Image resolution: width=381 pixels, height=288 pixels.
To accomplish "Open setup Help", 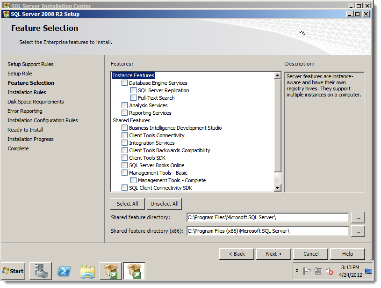I will 347,254.
